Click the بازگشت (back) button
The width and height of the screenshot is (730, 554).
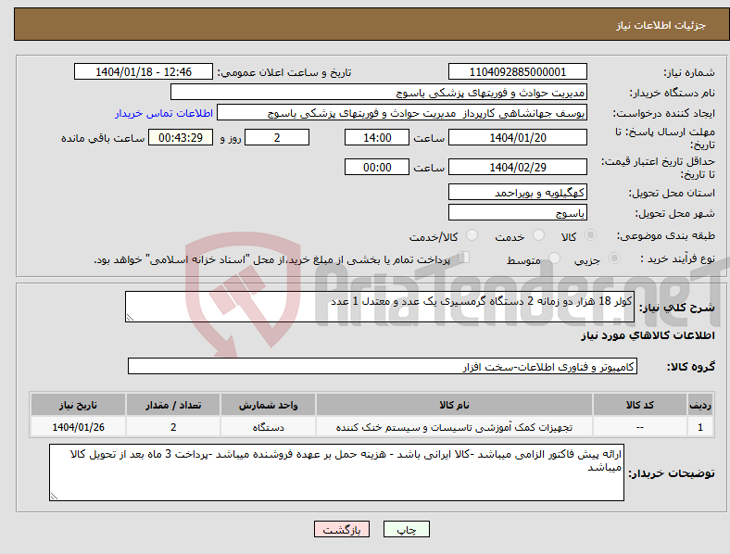342,529
